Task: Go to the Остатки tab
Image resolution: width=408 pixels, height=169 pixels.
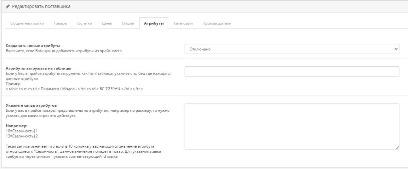Action: pyautogui.click(x=84, y=23)
